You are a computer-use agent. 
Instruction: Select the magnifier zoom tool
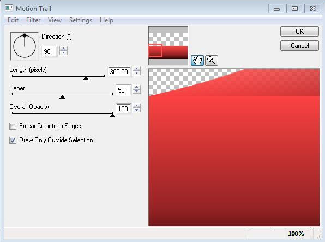tap(212, 60)
